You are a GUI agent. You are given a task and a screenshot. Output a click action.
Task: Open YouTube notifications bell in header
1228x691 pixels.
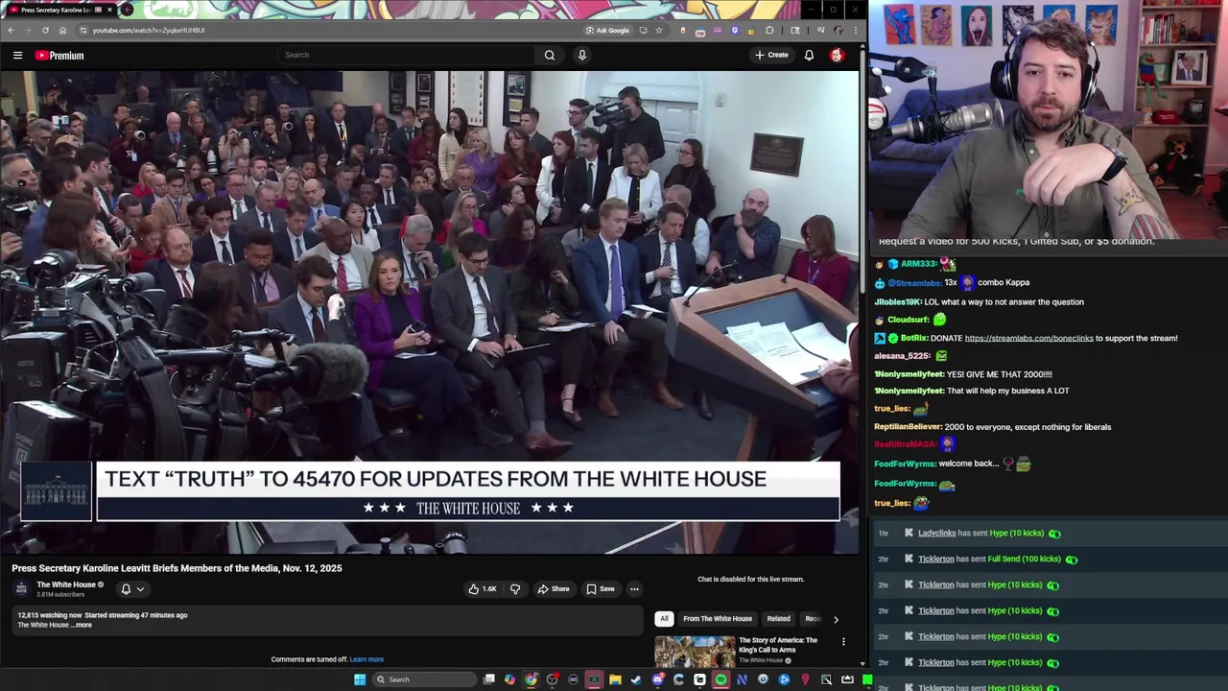coord(809,55)
